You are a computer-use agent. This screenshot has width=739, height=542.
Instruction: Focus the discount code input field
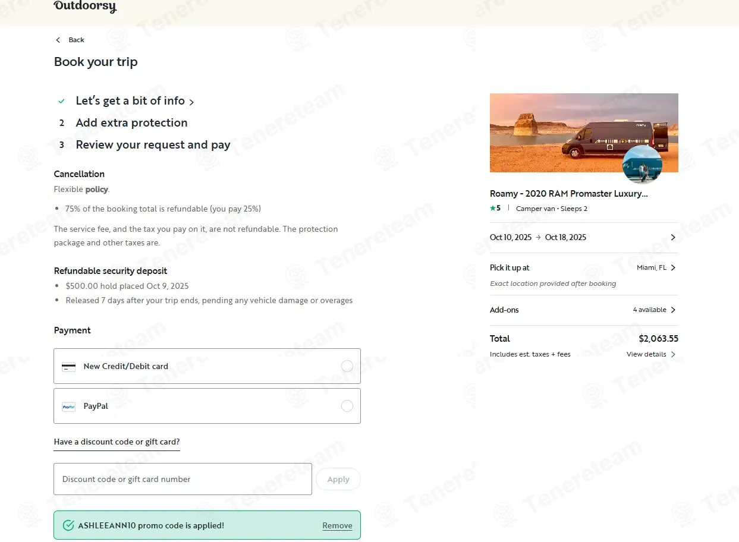point(183,479)
